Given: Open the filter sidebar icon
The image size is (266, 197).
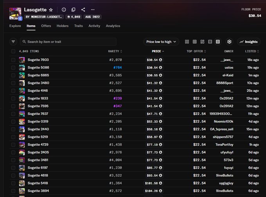Looking at the screenshot, I should 13,42.
